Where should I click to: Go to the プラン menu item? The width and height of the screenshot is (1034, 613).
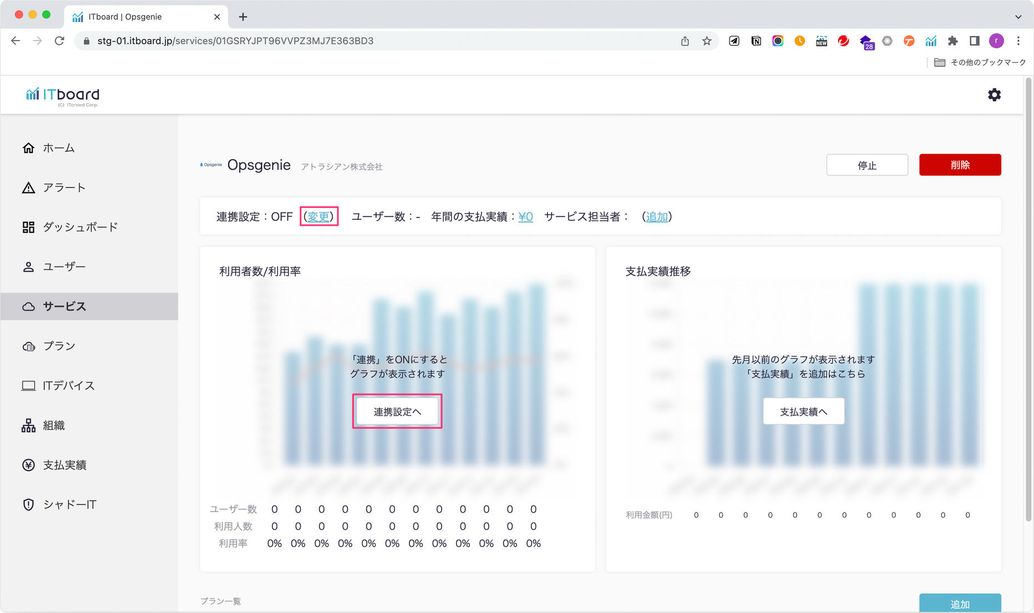tap(59, 346)
